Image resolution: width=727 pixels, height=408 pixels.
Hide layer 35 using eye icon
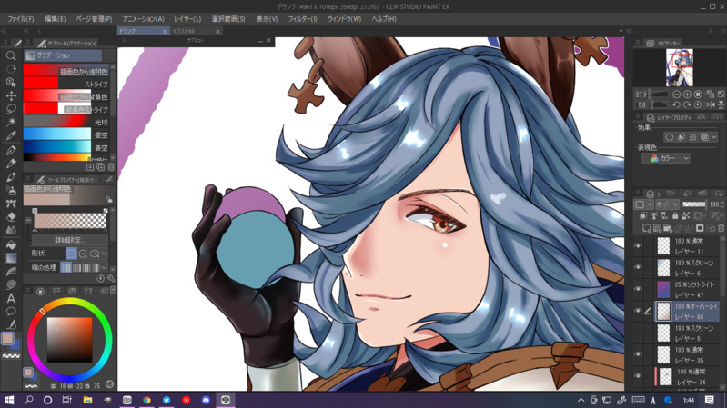pyautogui.click(x=638, y=354)
